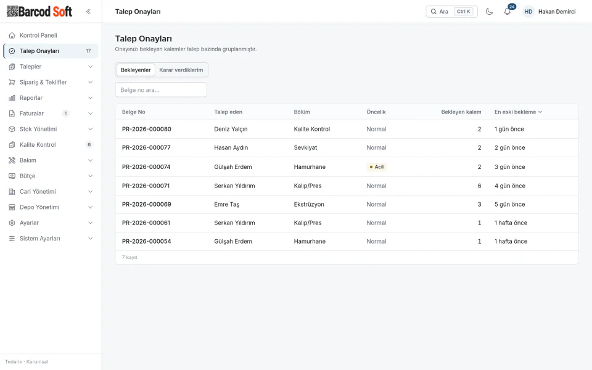Viewport: 592px width, 370px height.
Task: Click the Bakım tools icon
Action: [x=12, y=160]
